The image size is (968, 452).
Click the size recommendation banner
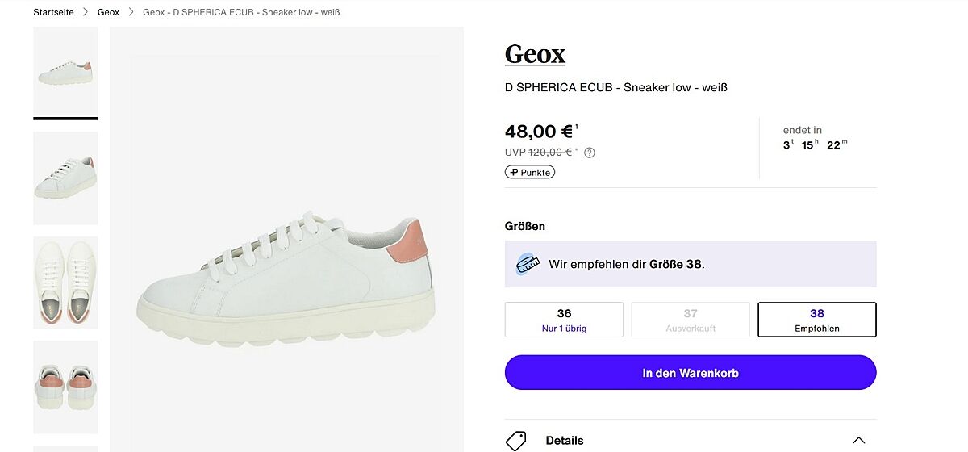(x=691, y=264)
